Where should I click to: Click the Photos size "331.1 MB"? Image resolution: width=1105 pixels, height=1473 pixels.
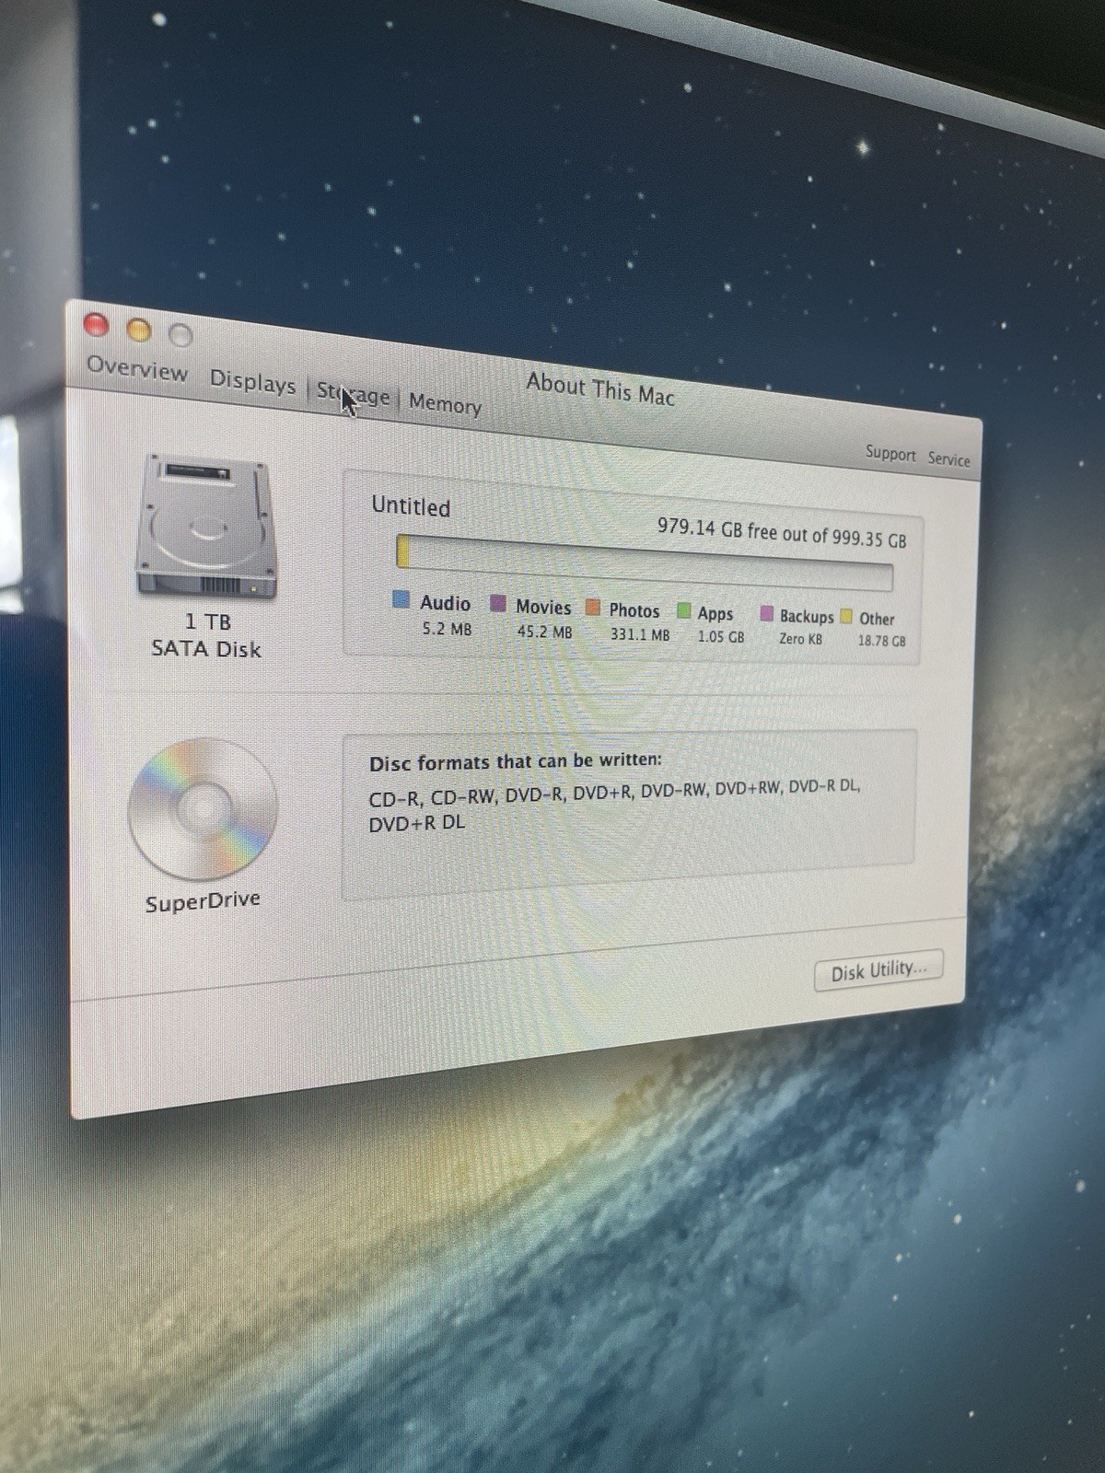click(640, 634)
